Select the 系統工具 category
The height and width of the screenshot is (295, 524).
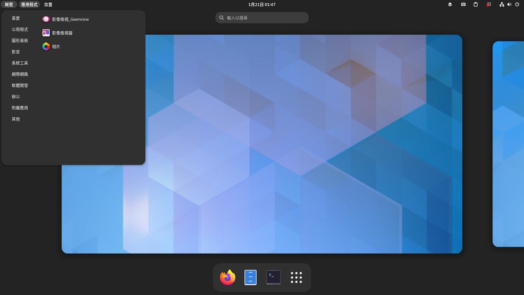pyautogui.click(x=20, y=63)
